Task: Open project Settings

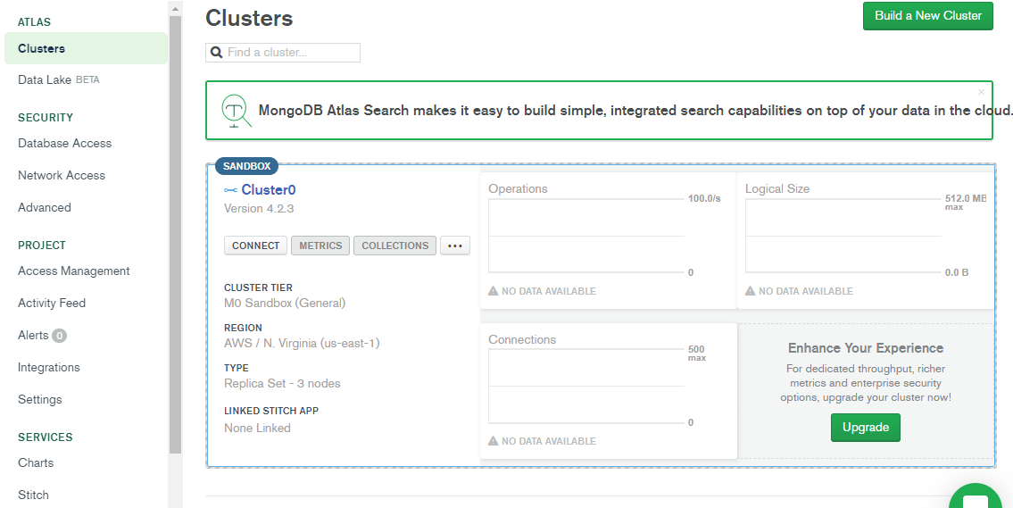Action: (40, 399)
